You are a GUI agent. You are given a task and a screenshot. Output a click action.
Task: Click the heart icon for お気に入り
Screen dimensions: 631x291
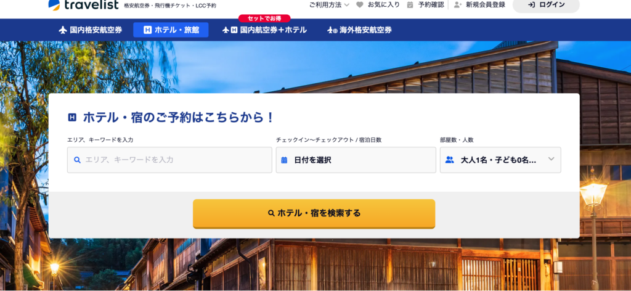pyautogui.click(x=359, y=5)
